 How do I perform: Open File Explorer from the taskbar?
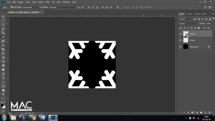[13, 118]
